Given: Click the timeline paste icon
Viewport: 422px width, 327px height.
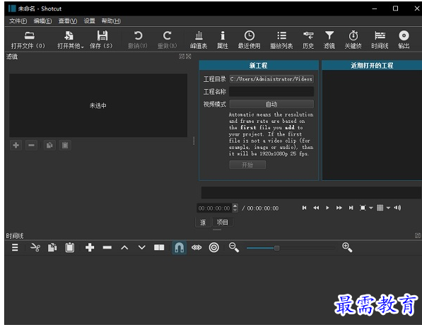Looking at the screenshot, I should click(x=70, y=247).
